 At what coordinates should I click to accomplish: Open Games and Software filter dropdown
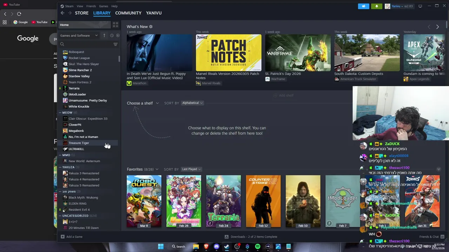click(x=79, y=35)
